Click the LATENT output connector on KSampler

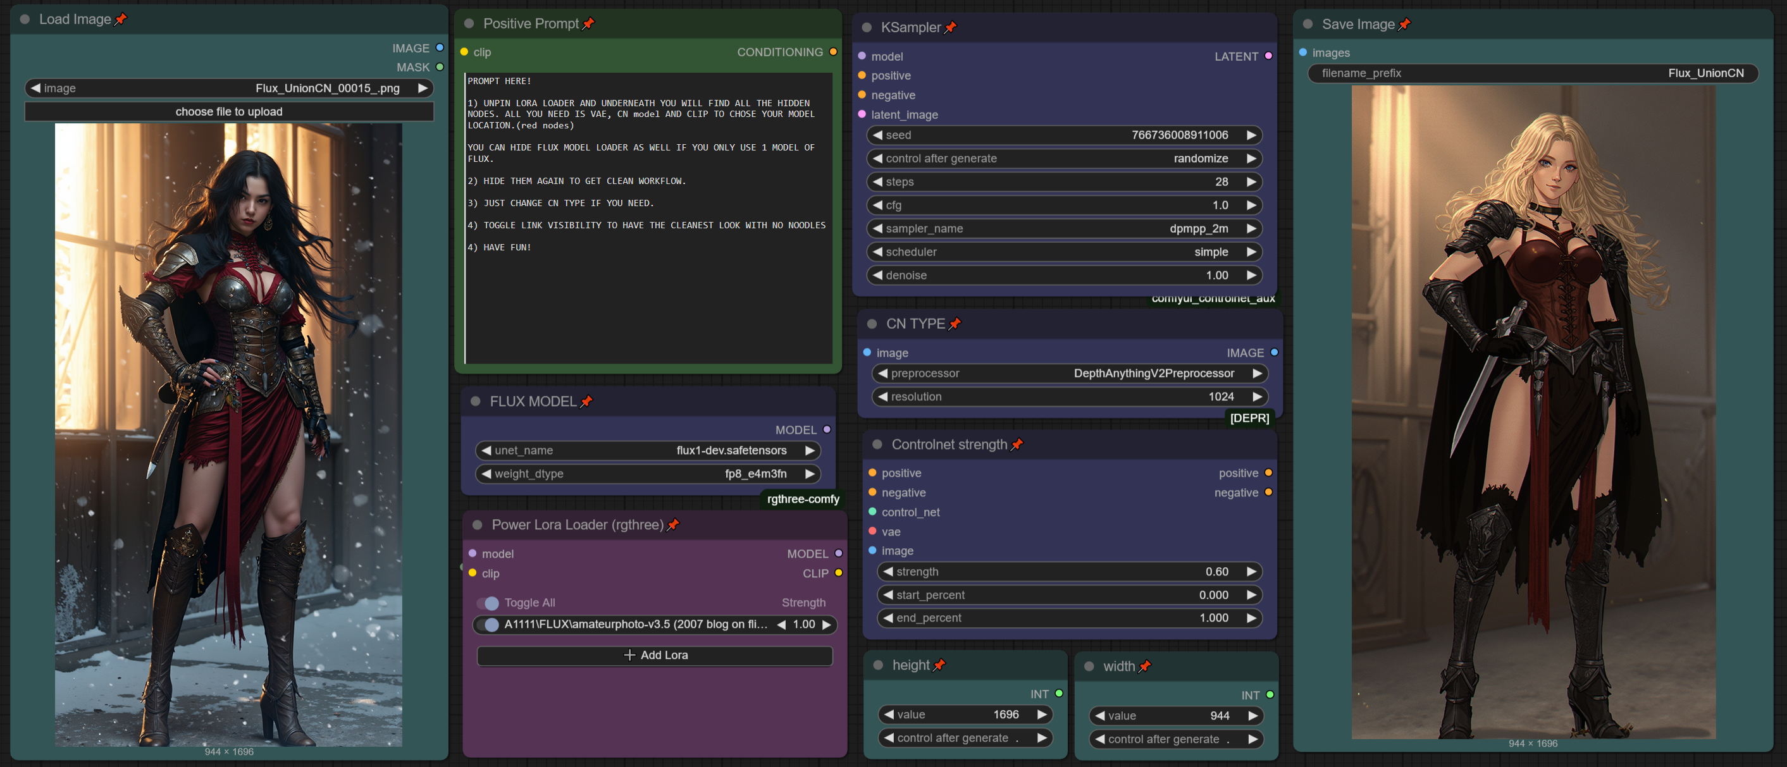[x=1268, y=56]
